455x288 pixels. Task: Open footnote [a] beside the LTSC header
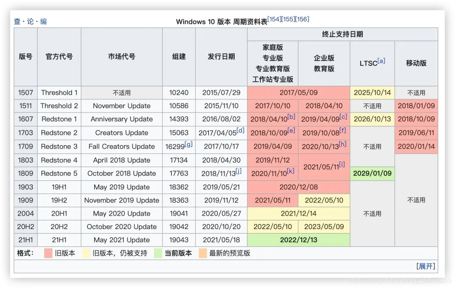coord(381,61)
